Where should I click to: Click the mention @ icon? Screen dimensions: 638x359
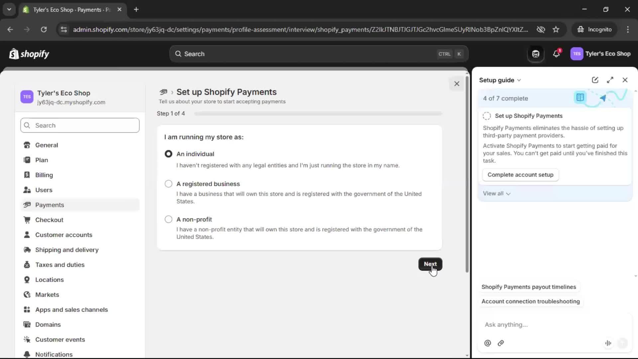click(x=487, y=343)
